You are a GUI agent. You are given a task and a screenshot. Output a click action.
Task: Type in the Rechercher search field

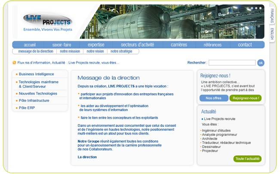[x=231, y=63]
